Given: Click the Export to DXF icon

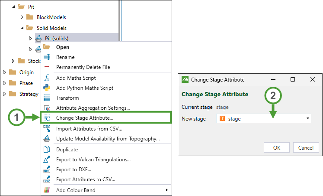Looking at the screenshot, I should click(47, 170).
